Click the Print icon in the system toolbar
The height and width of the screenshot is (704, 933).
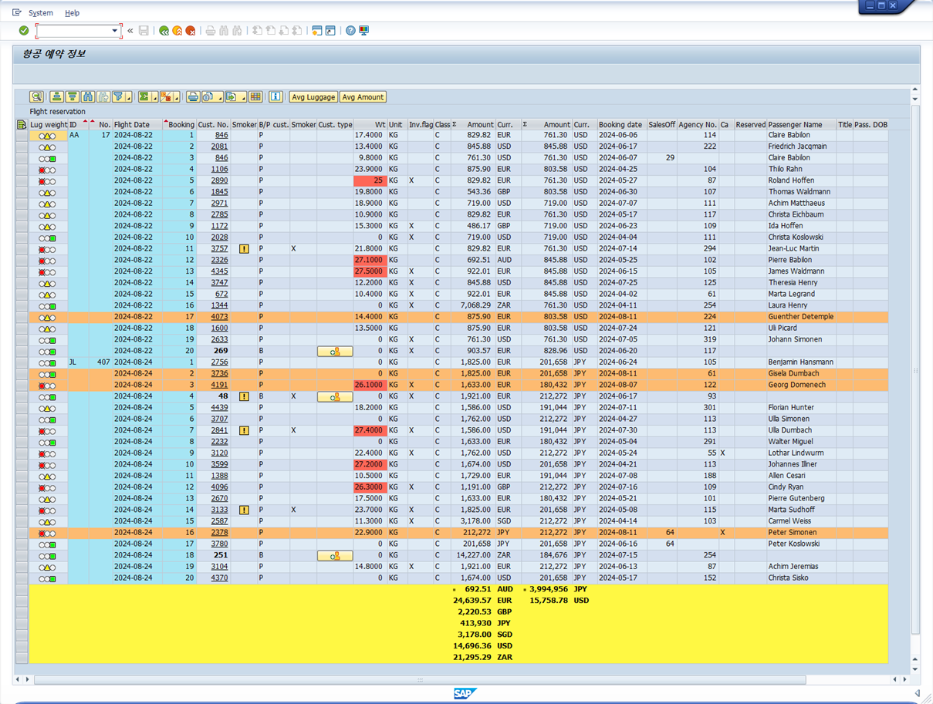pos(210,31)
